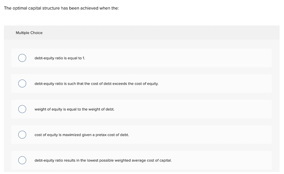The height and width of the screenshot is (174, 284).
Task: Select the radio button for debt-equity ratio equal to 1
Action: (x=22, y=58)
